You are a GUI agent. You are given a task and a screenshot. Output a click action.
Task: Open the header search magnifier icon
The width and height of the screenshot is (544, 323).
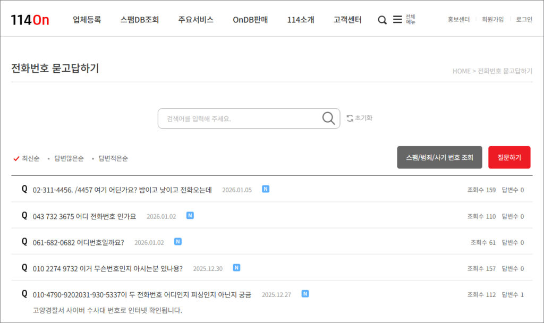pos(382,20)
